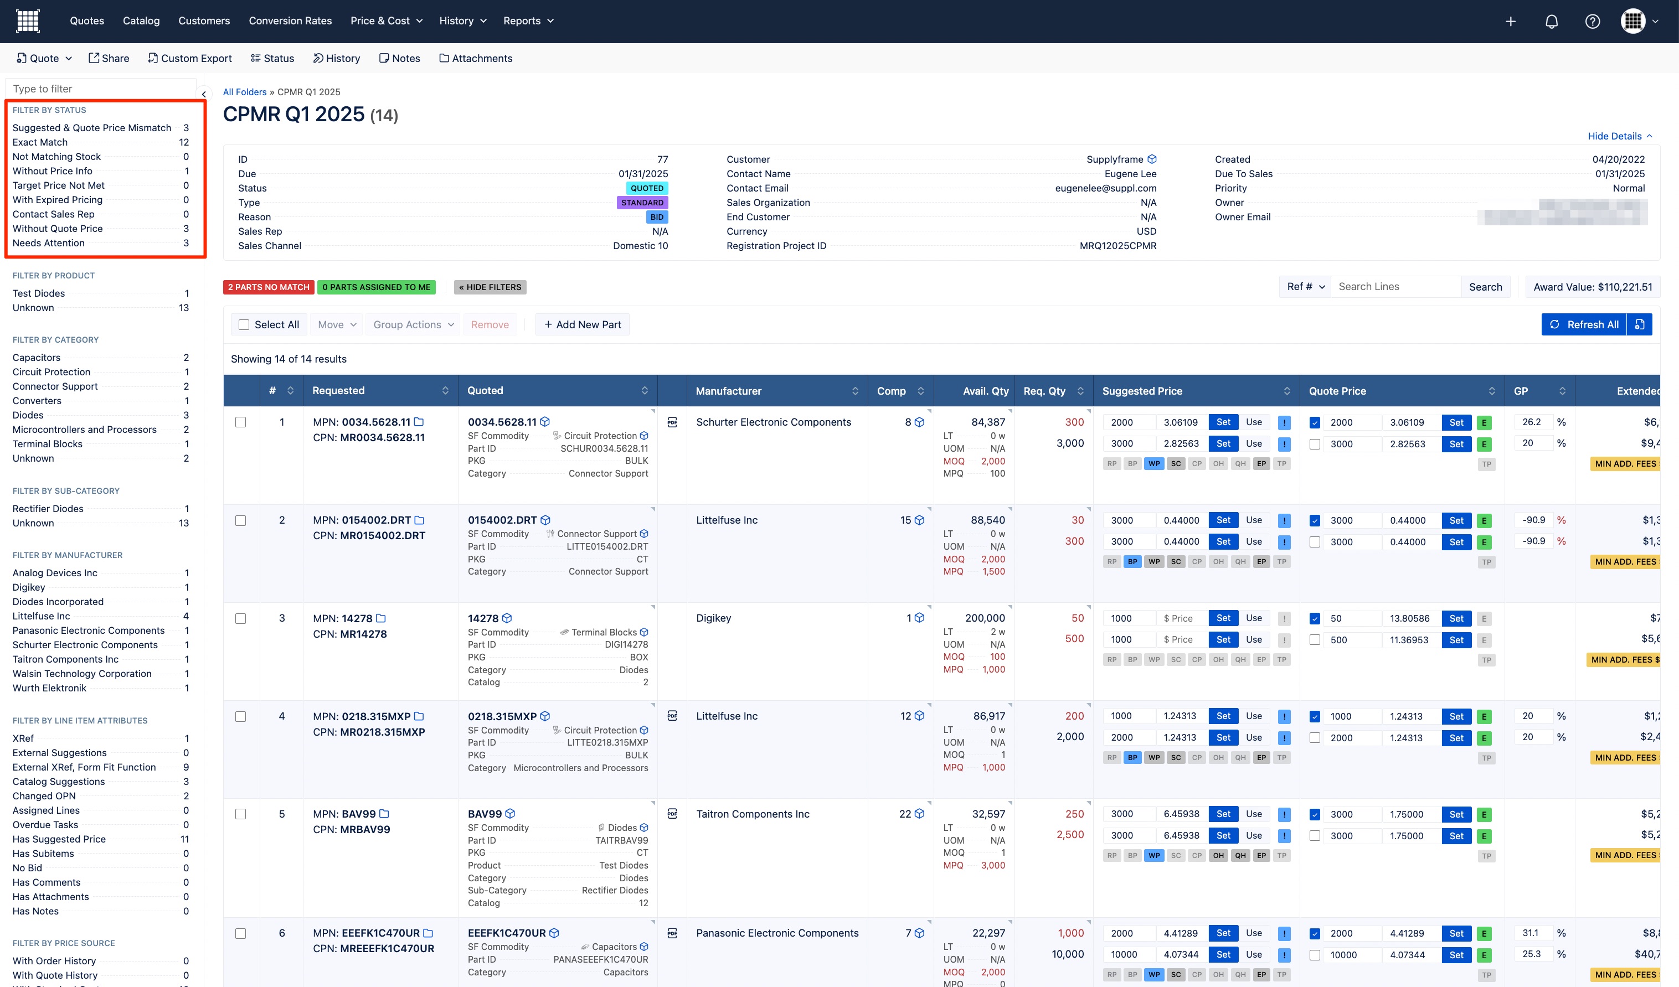The height and width of the screenshot is (987, 1679).
Task: Select row 1 checkbox
Action: pyautogui.click(x=240, y=422)
